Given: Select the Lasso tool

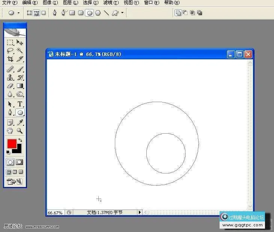Looking at the screenshot, I should tap(10, 51).
